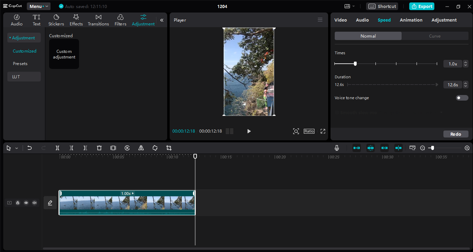The width and height of the screenshot is (473, 252).
Task: Lock the video track
Action: (18, 203)
